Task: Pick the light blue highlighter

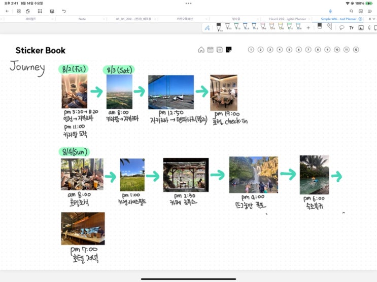Action: (x=298, y=26)
